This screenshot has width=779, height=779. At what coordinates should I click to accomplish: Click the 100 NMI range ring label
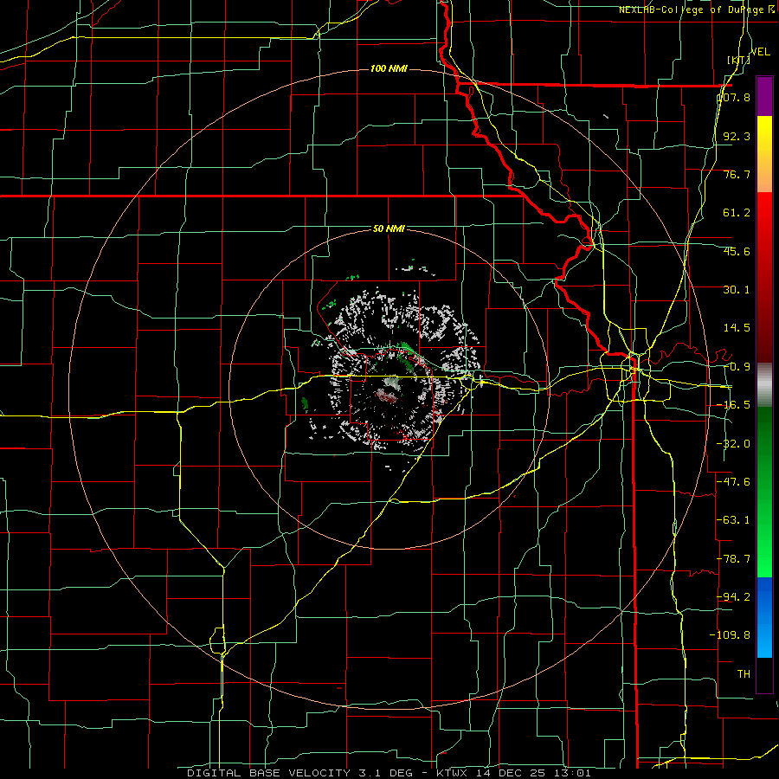click(x=389, y=68)
